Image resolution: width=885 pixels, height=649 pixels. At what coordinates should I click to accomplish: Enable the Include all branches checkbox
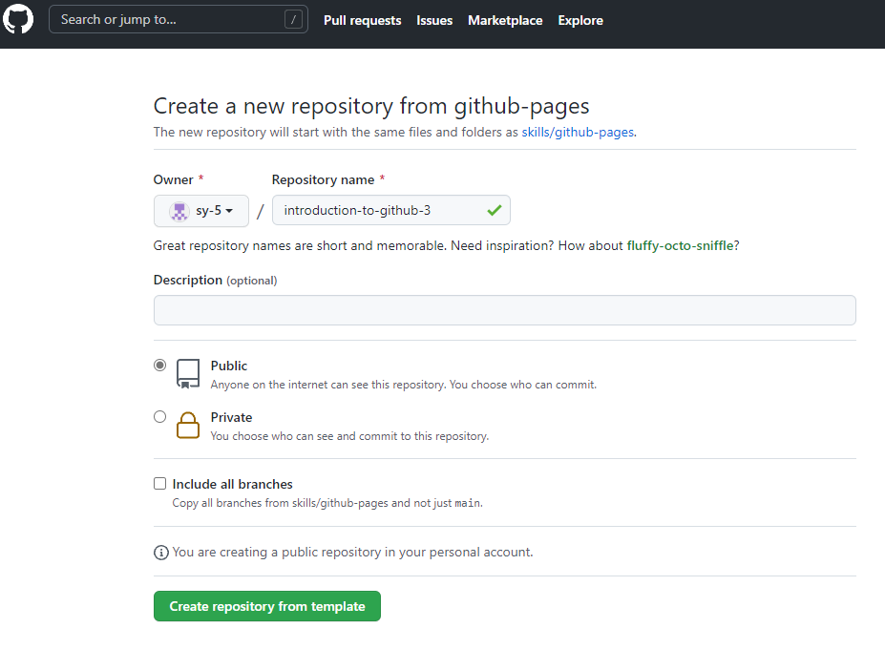coord(159,484)
